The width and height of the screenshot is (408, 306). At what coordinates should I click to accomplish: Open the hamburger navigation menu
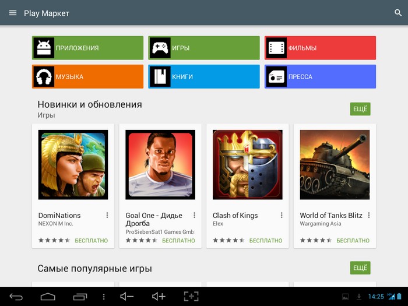(x=13, y=13)
